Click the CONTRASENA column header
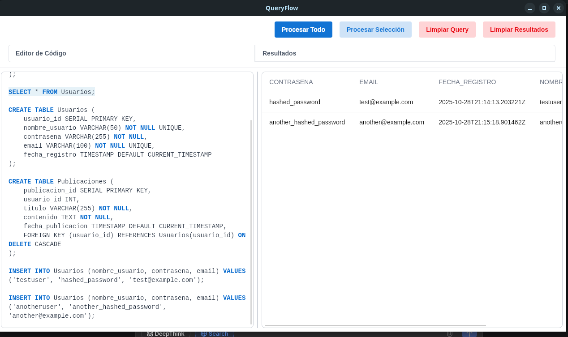 coord(291,82)
